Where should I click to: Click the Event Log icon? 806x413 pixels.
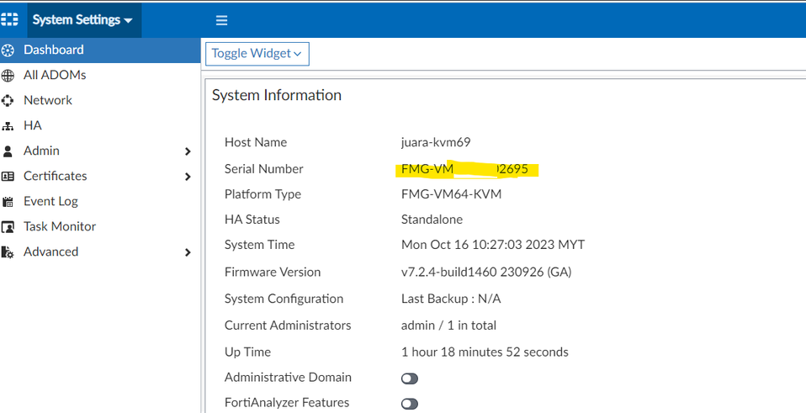pos(8,202)
